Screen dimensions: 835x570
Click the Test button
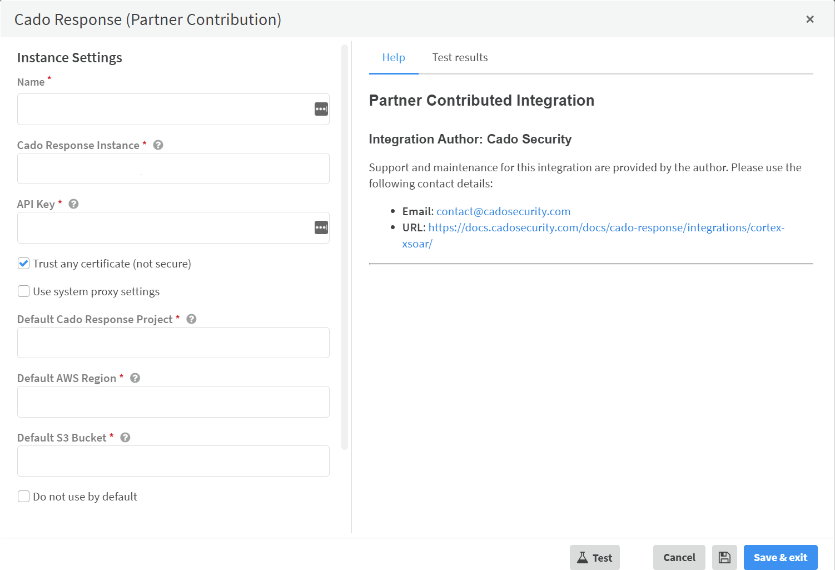click(595, 557)
